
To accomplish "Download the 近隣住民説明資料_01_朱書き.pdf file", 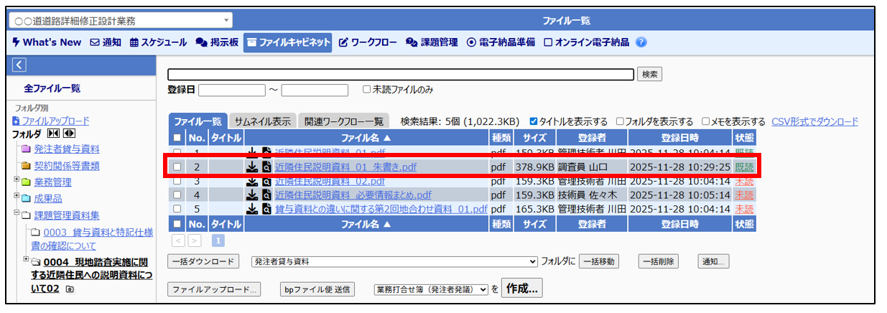I will click(x=252, y=167).
